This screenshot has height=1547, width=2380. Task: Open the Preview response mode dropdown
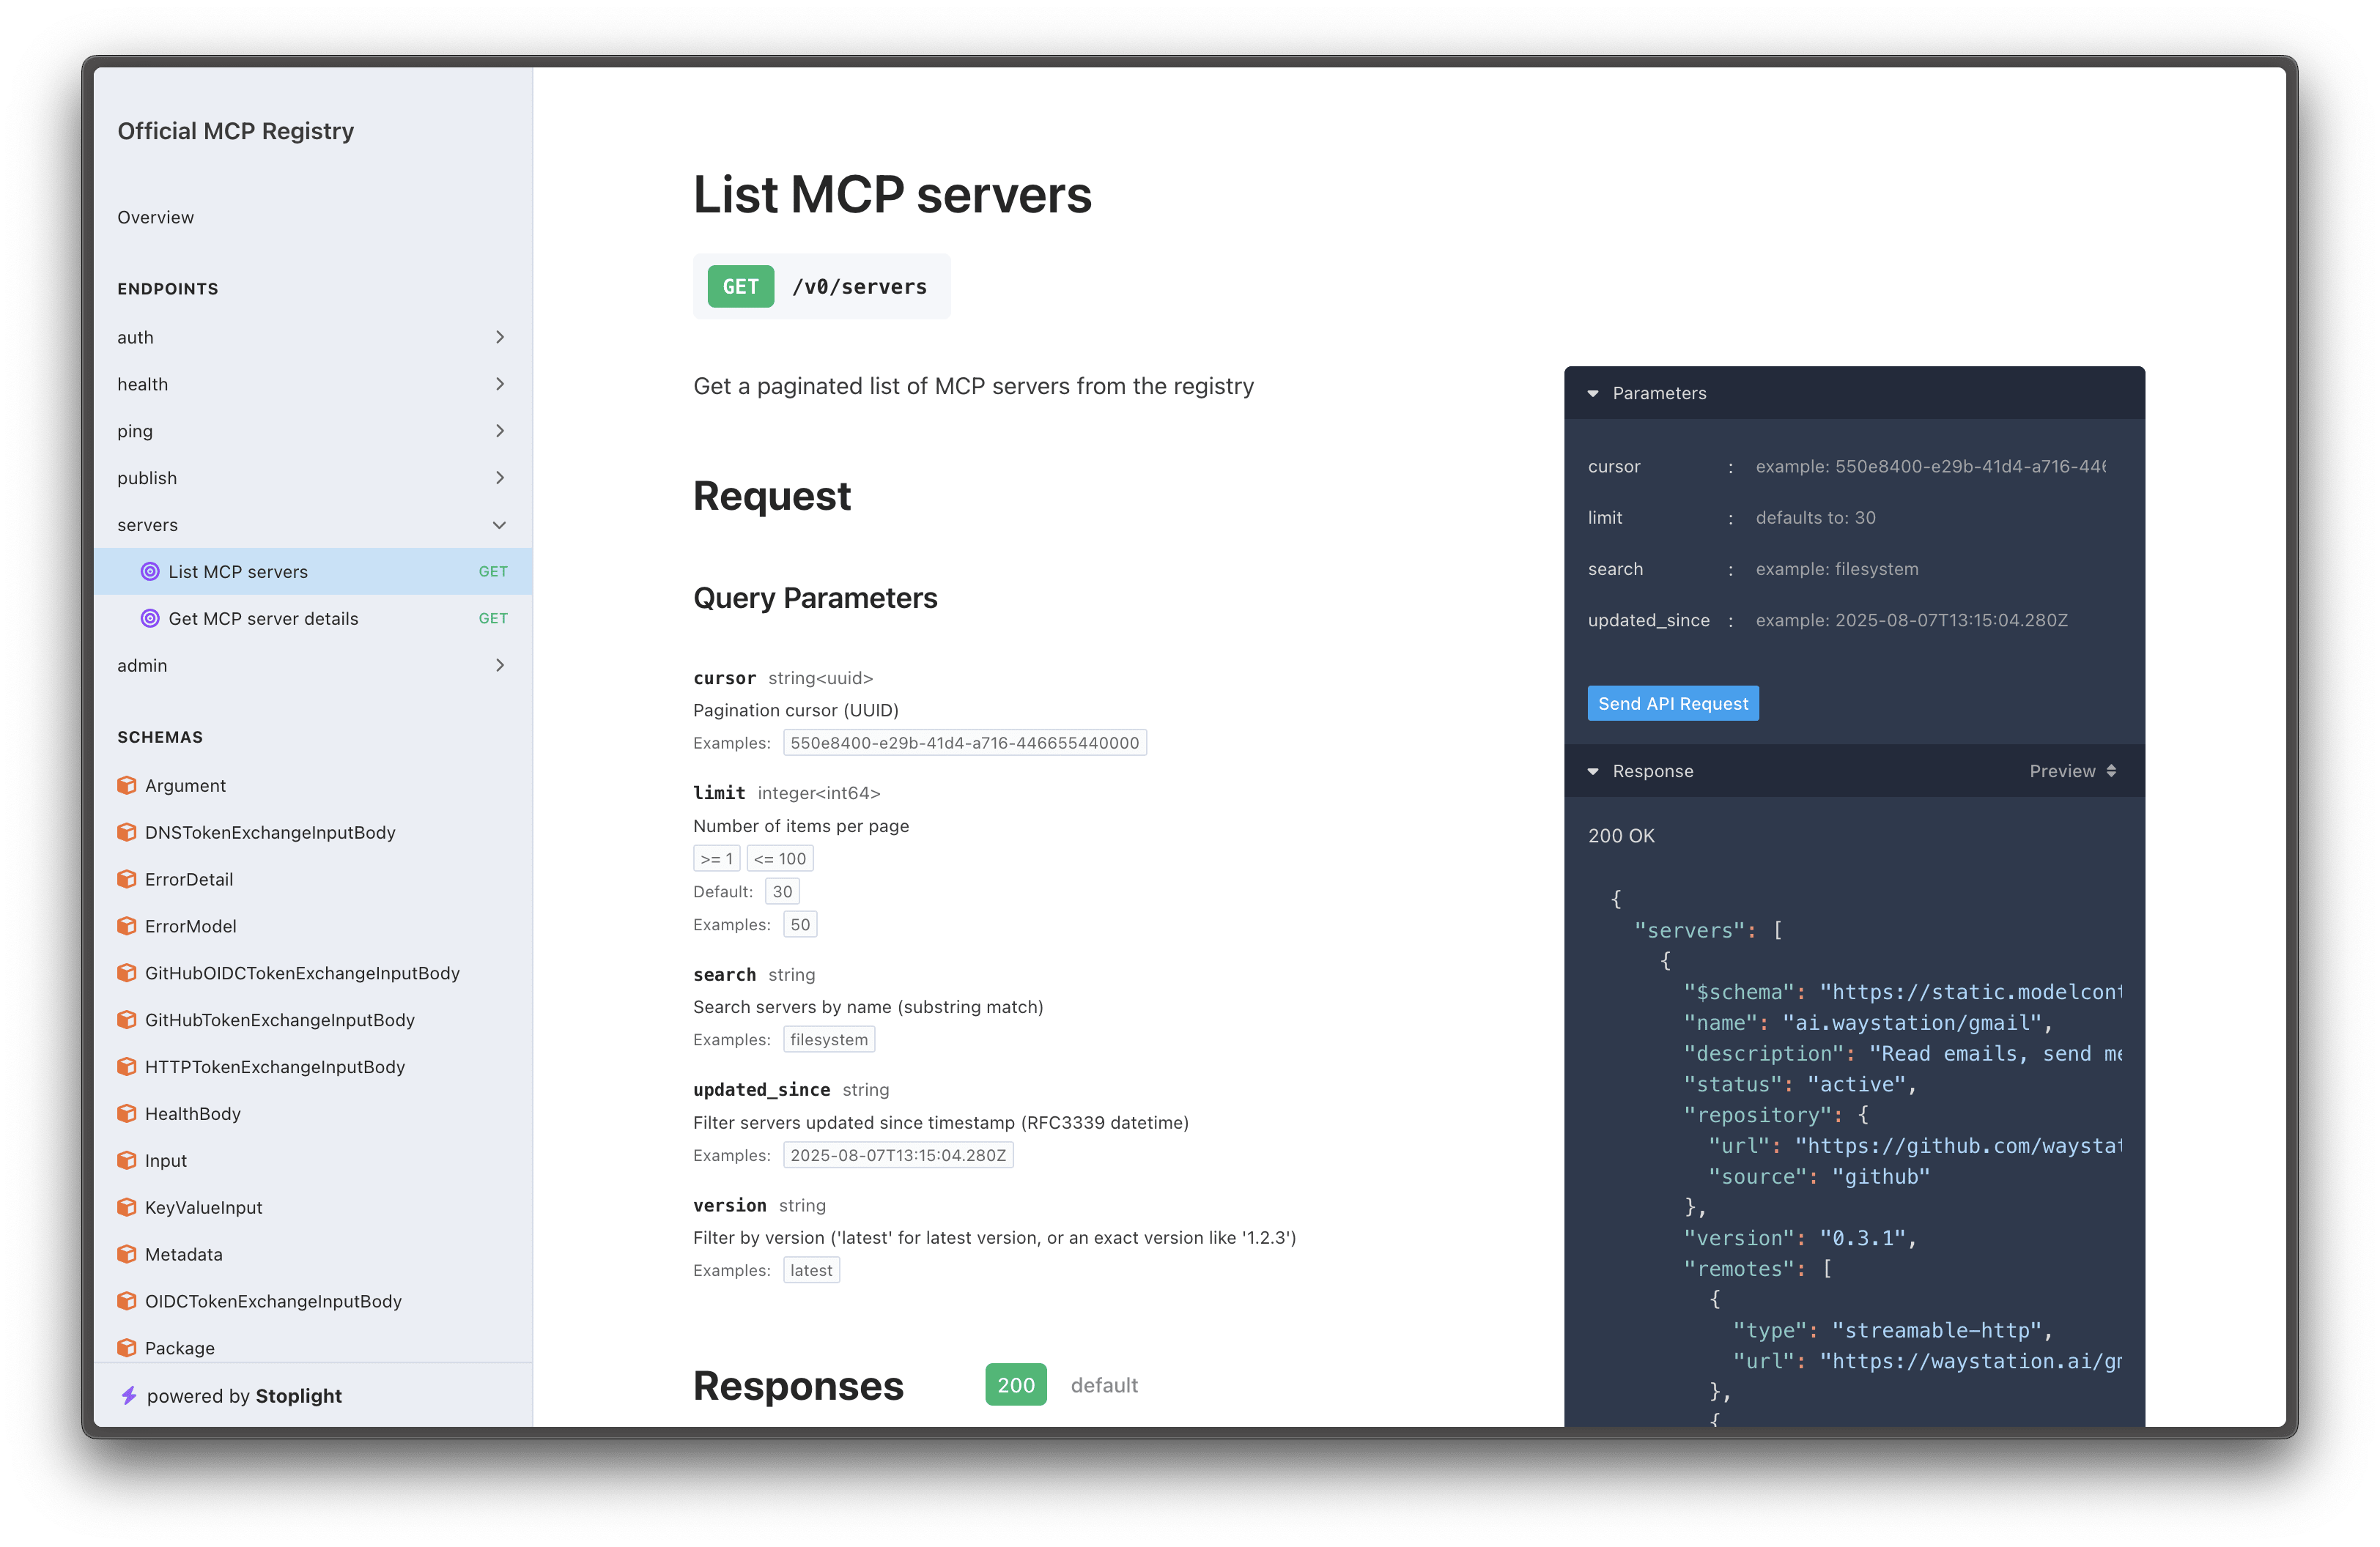pos(2072,771)
